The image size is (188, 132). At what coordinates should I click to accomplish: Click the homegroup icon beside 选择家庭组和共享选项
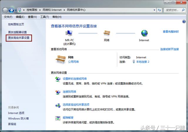point(58,105)
